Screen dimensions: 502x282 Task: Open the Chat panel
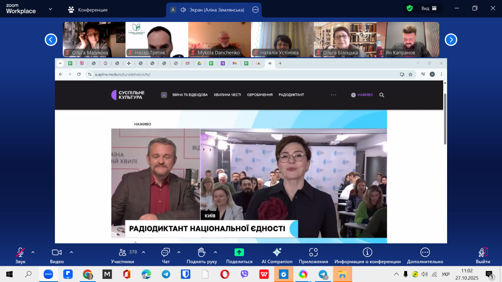click(x=166, y=253)
